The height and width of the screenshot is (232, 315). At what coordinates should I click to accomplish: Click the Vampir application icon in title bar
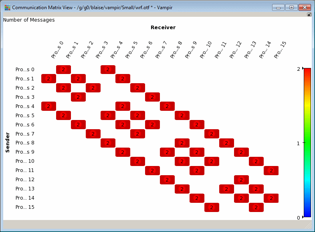tap(7, 8)
